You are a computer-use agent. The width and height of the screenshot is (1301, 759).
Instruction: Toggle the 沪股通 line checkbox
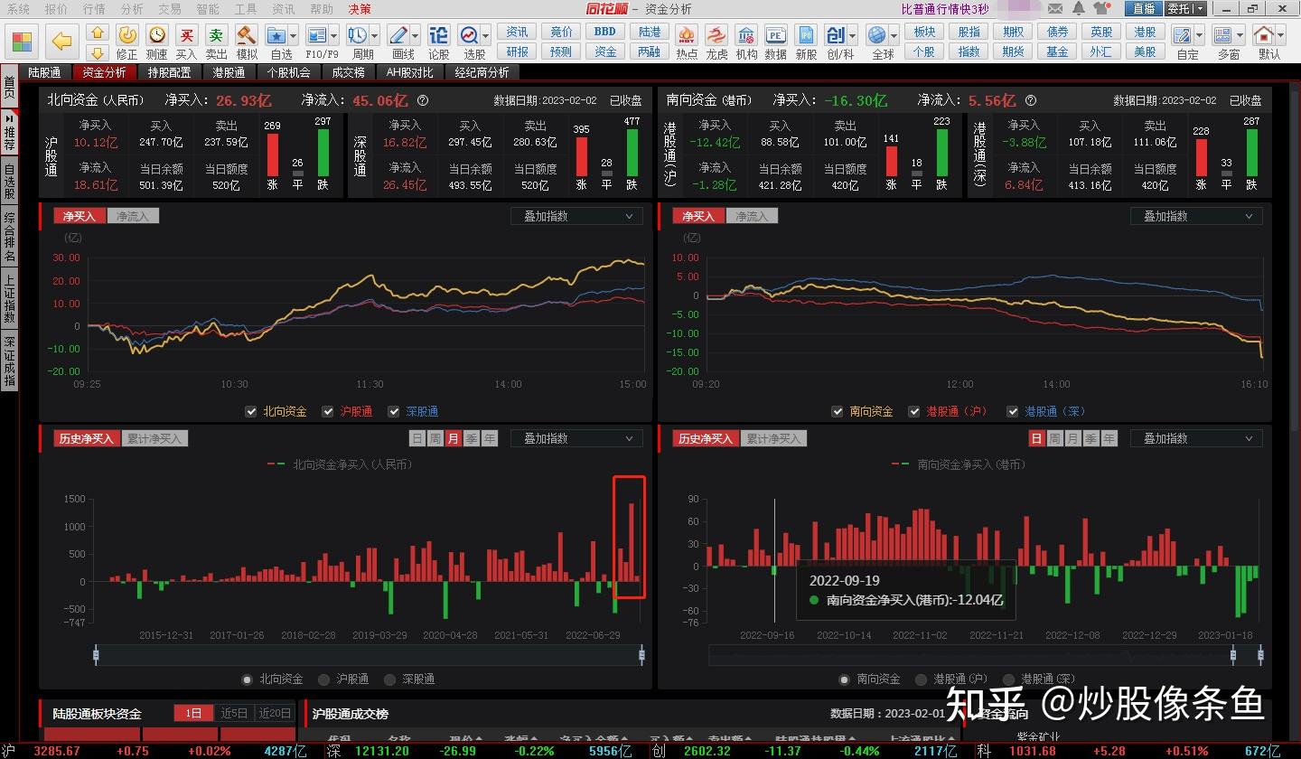(327, 411)
